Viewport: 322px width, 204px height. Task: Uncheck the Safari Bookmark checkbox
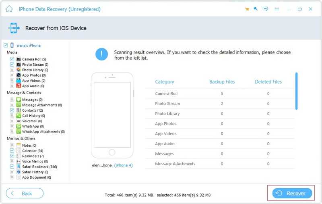[x=12, y=167]
